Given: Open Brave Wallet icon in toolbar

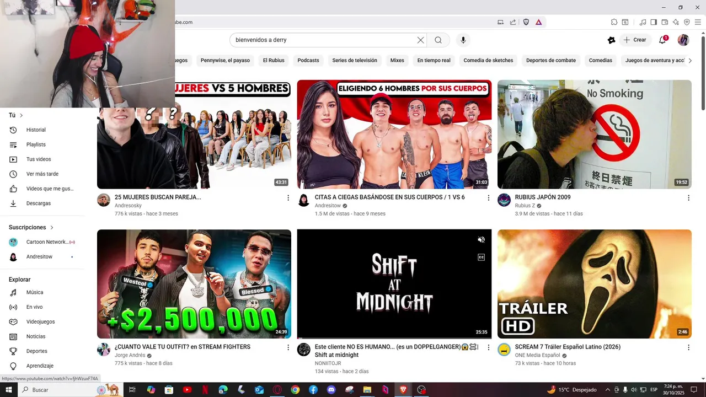Looking at the screenshot, I should click(x=665, y=22).
